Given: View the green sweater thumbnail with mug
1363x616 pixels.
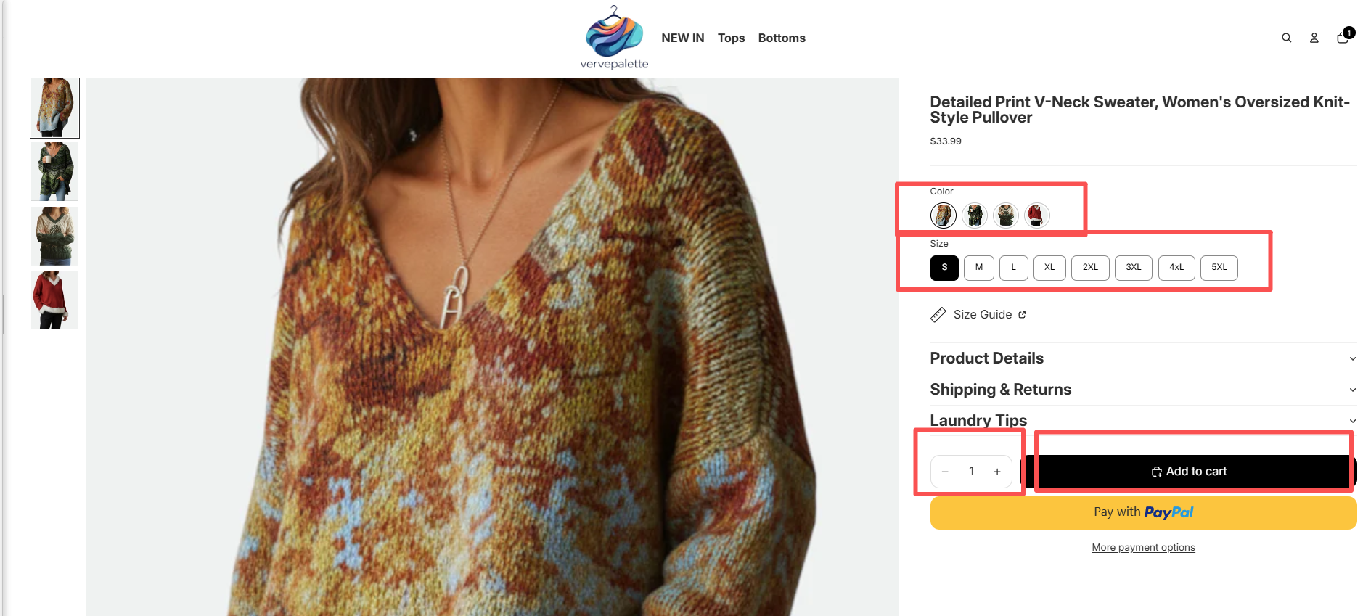Looking at the screenshot, I should point(54,172).
